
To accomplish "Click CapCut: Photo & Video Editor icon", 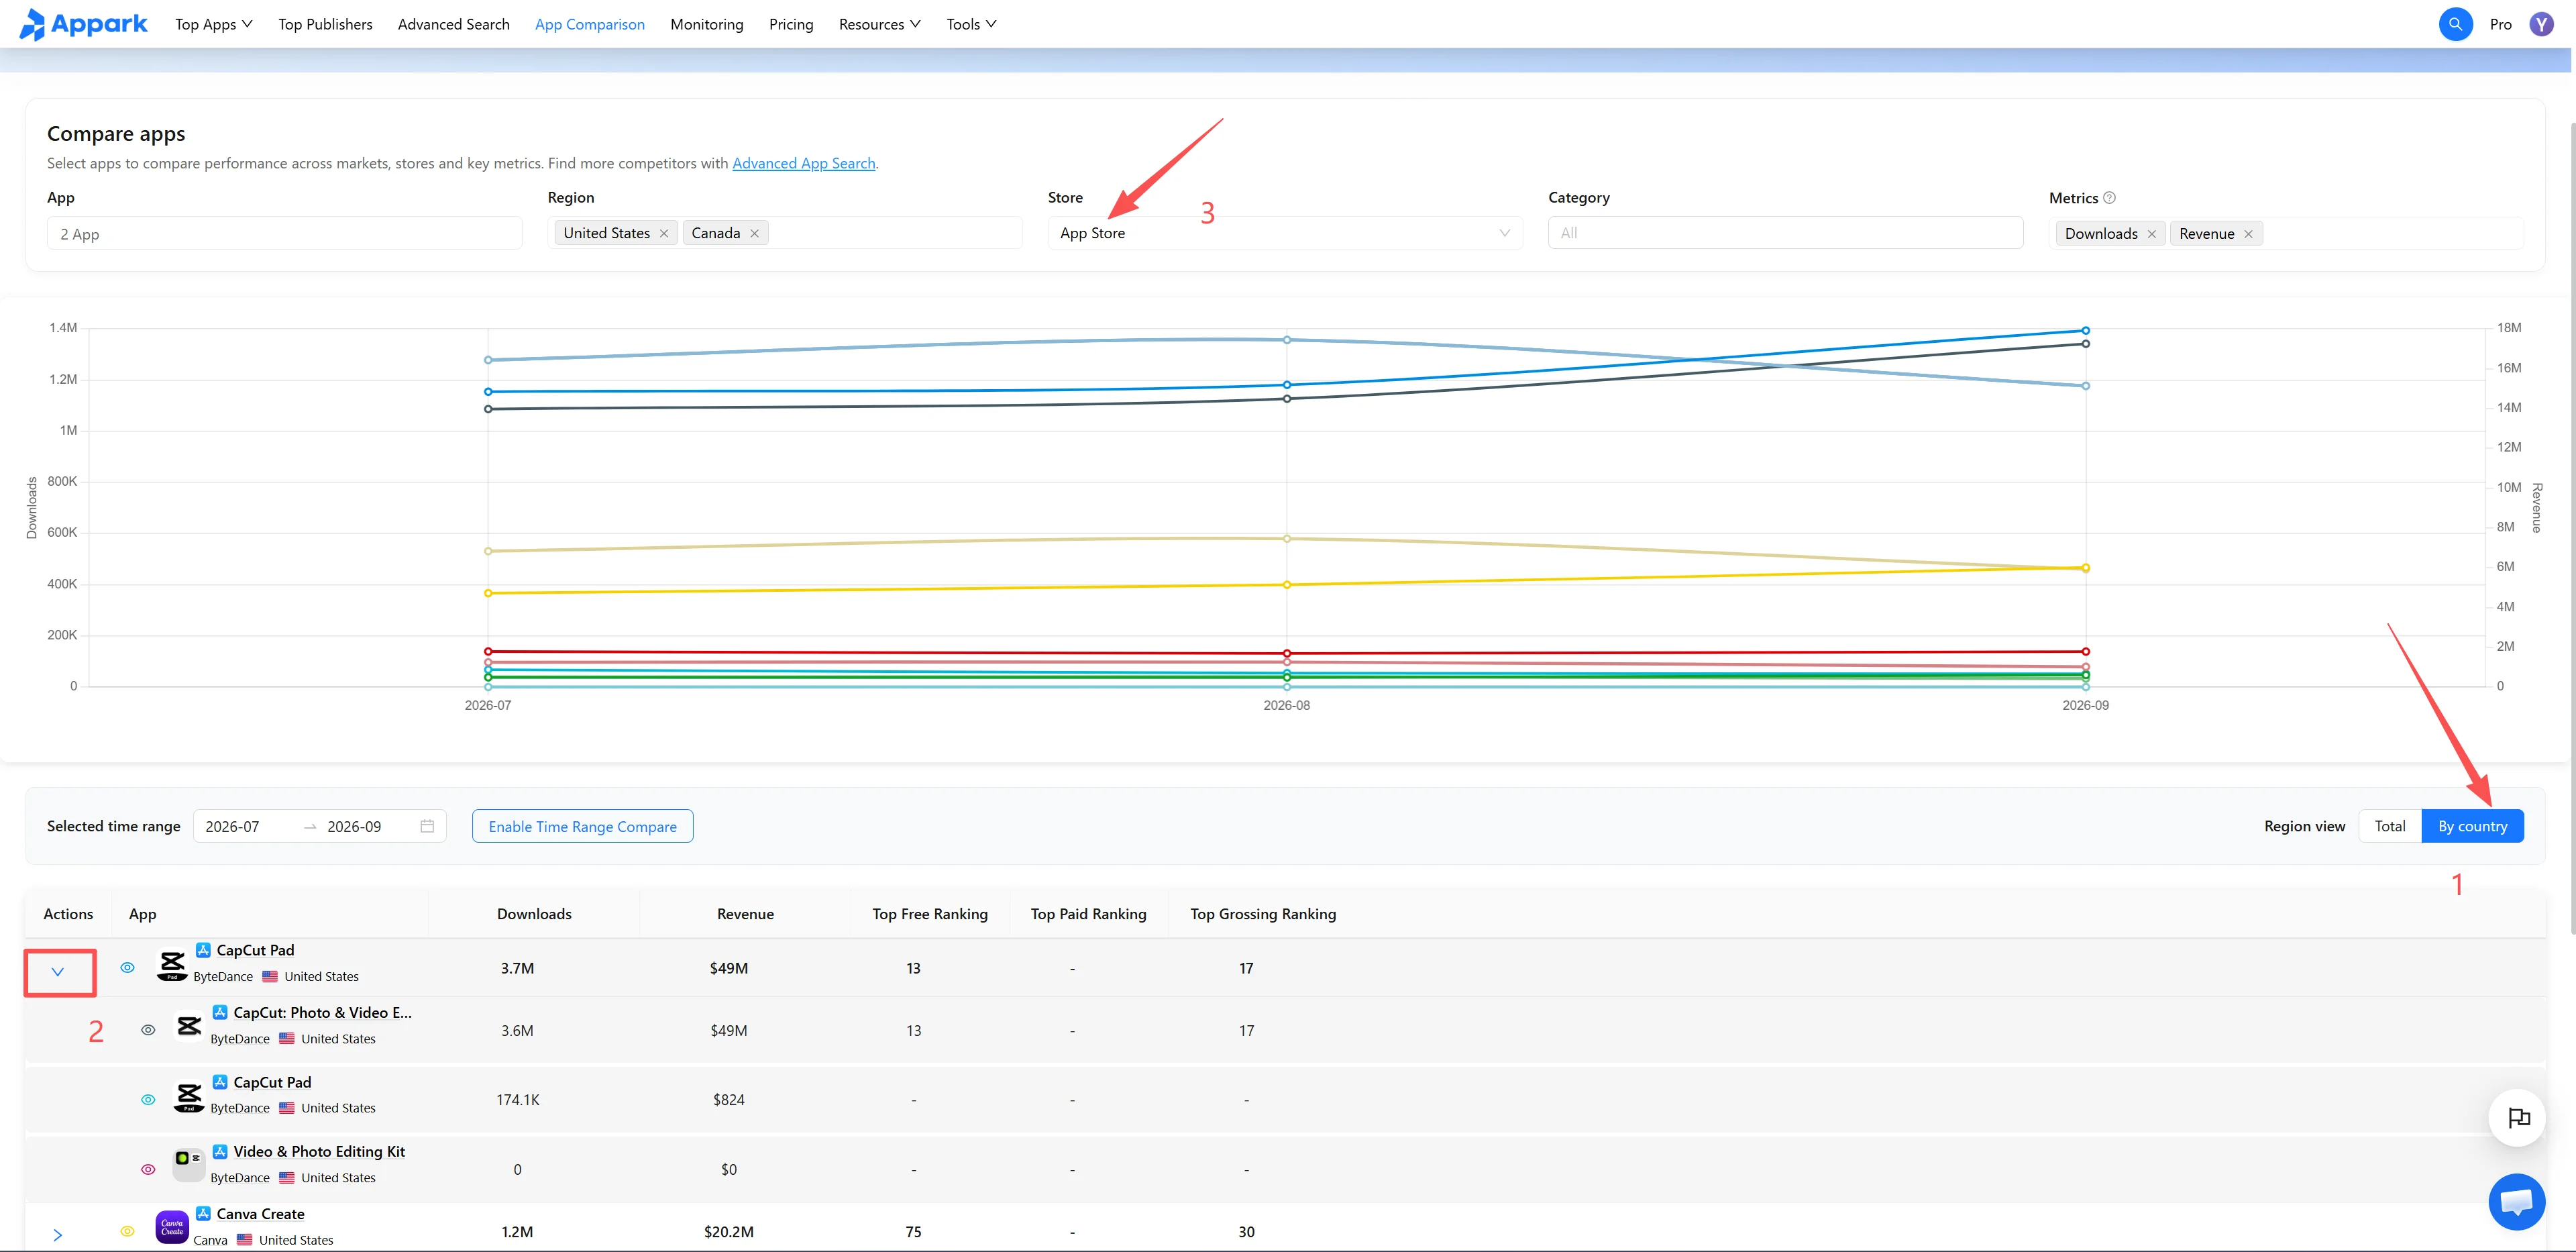I will [x=189, y=1026].
